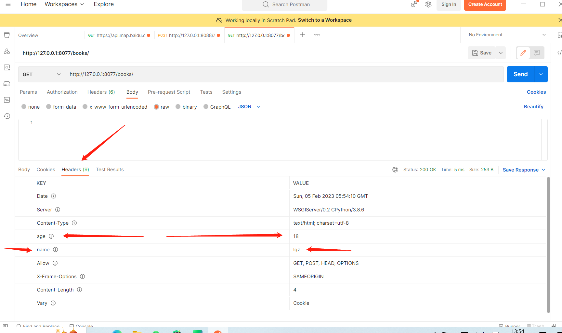562x333 pixels.
Task: Click the edit pencil icon
Action: (523, 53)
